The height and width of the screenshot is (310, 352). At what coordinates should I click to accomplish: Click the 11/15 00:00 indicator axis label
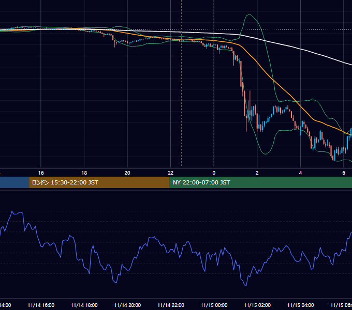click(214, 305)
